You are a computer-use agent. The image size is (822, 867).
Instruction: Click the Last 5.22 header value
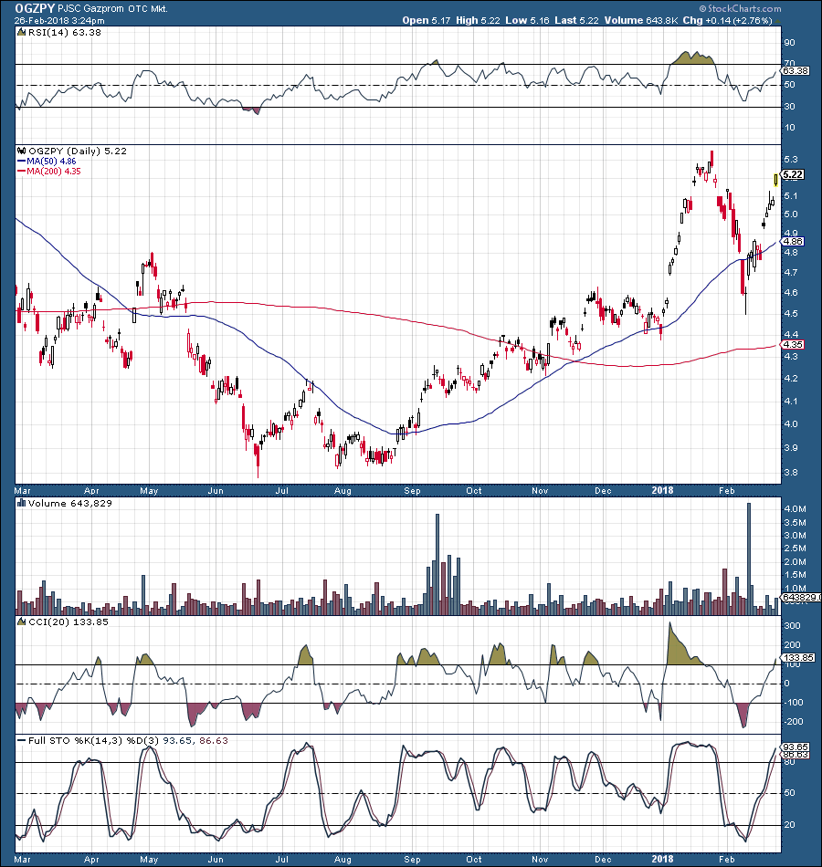coord(577,20)
